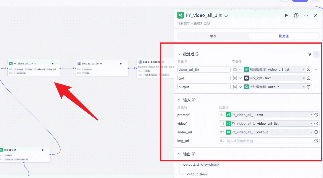Click the play icon on the 批处理音频 node
Screen dimensions: 323x178
click(x=43, y=150)
